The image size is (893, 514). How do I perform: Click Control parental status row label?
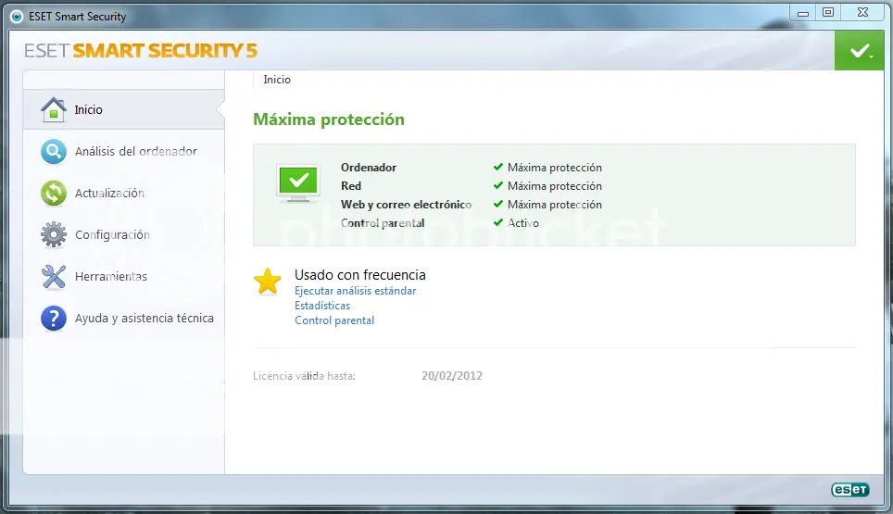[x=383, y=223]
